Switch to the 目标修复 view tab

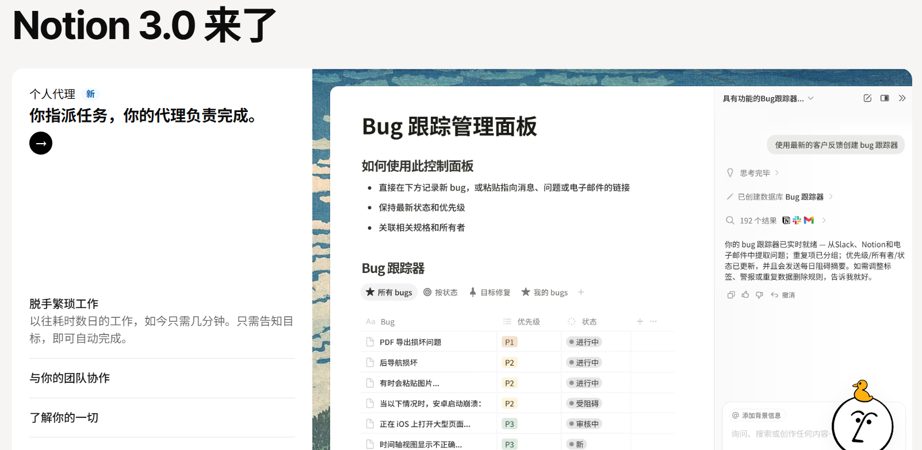tap(489, 292)
